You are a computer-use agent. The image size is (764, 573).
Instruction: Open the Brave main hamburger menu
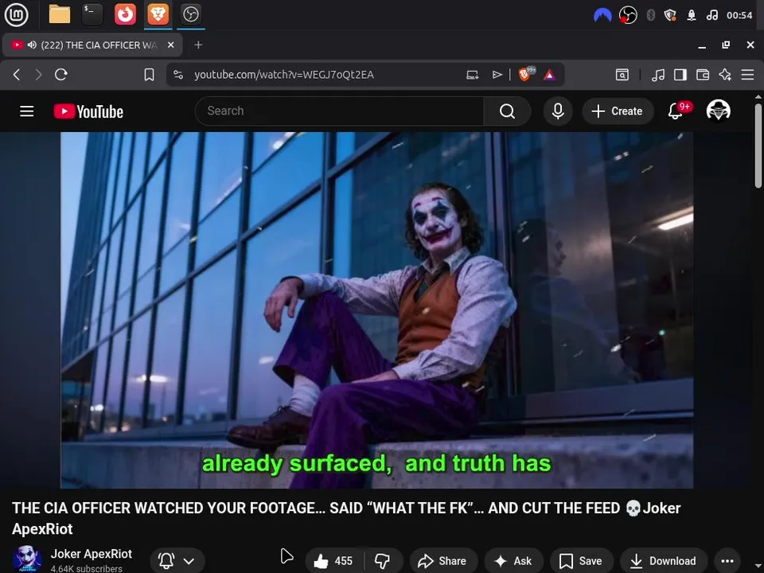[747, 75]
